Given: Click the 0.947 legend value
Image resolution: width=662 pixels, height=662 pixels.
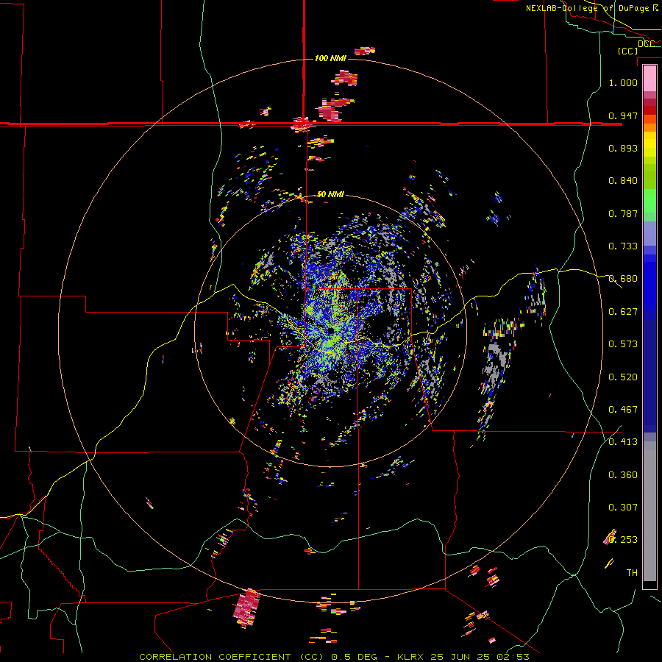Looking at the screenshot, I should click(623, 115).
